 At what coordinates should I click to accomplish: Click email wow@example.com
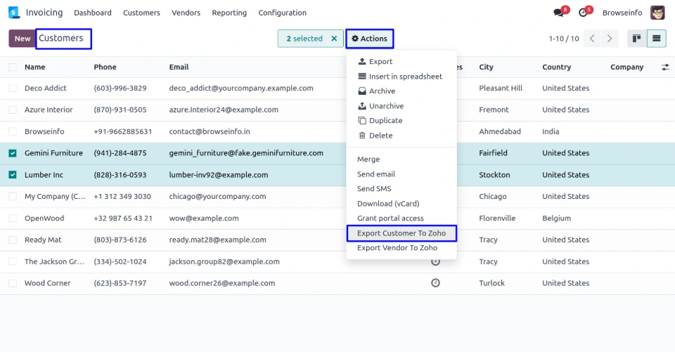(204, 219)
